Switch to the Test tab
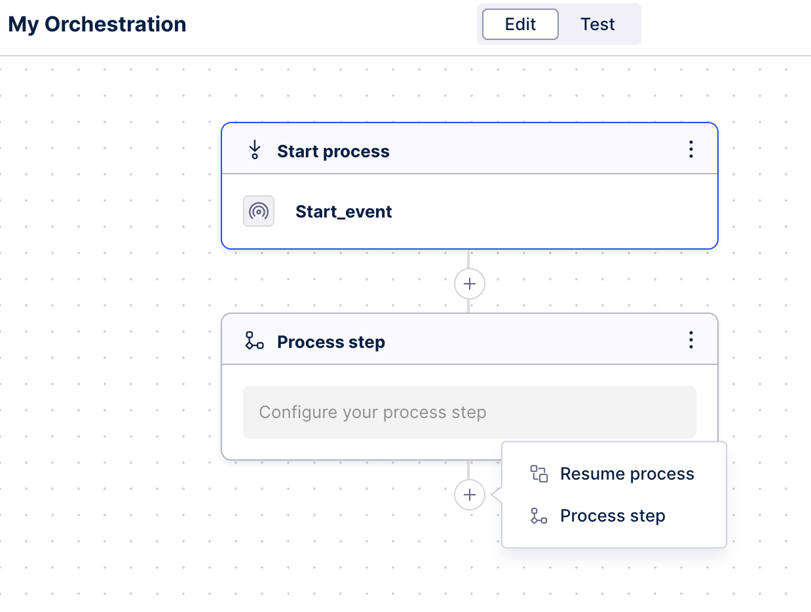The height and width of the screenshot is (612, 811). coord(597,25)
